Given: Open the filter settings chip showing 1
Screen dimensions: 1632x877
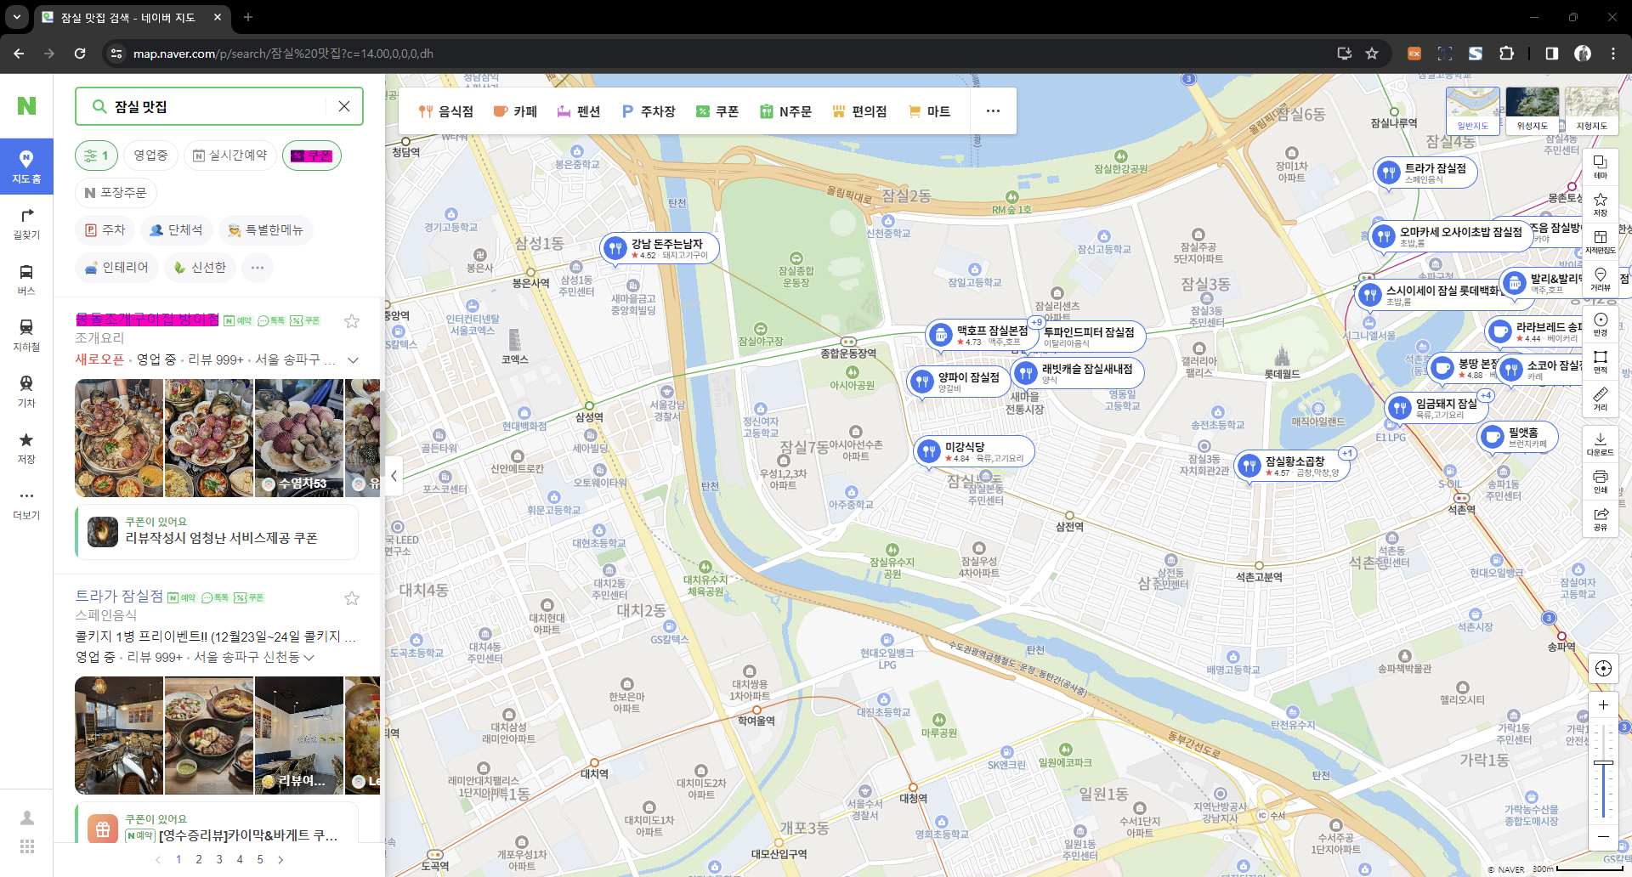Looking at the screenshot, I should click(97, 156).
